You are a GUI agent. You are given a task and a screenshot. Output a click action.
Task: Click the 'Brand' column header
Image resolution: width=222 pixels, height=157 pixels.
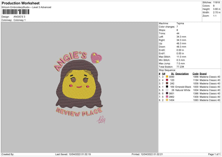pyautogui.click(x=203, y=74)
